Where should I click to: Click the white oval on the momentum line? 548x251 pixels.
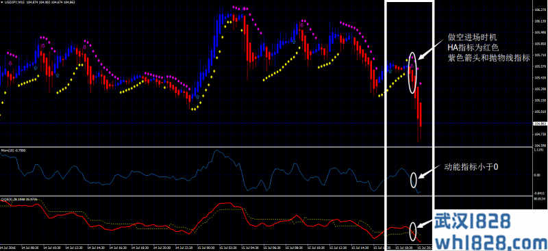pos(414,180)
